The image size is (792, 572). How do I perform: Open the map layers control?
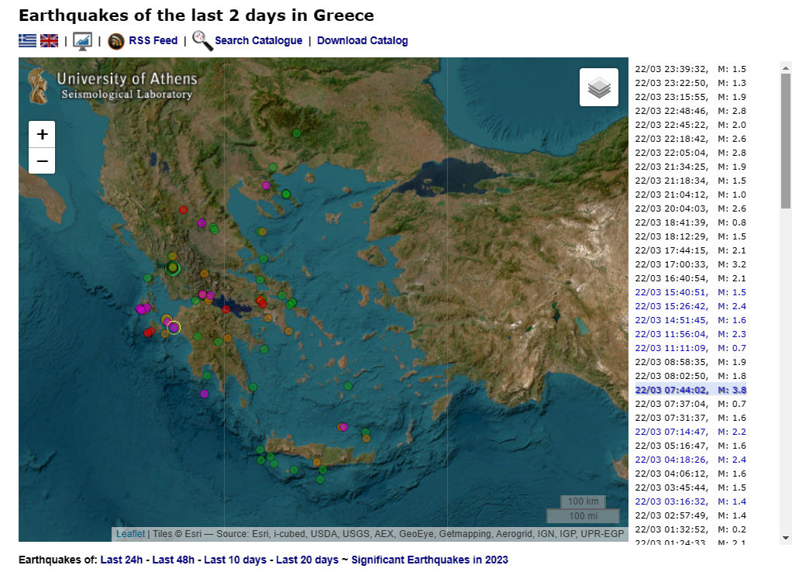(x=599, y=88)
